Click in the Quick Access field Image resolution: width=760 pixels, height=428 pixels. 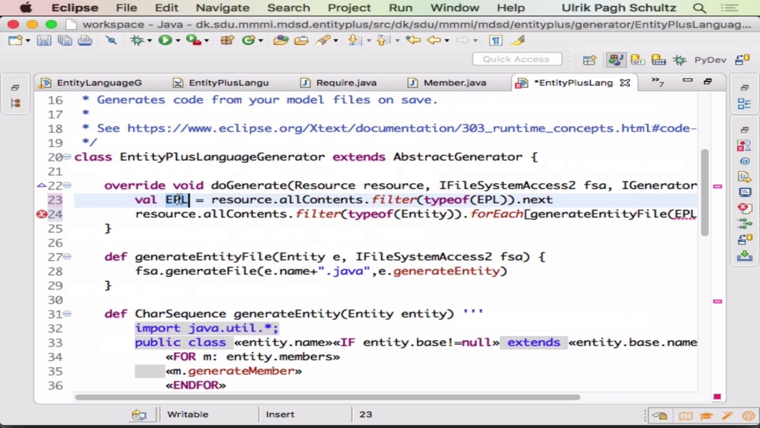pyautogui.click(x=516, y=59)
